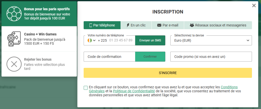The height and width of the screenshot is (109, 261).
Task: Click into the Code promo field
Action: click(211, 57)
